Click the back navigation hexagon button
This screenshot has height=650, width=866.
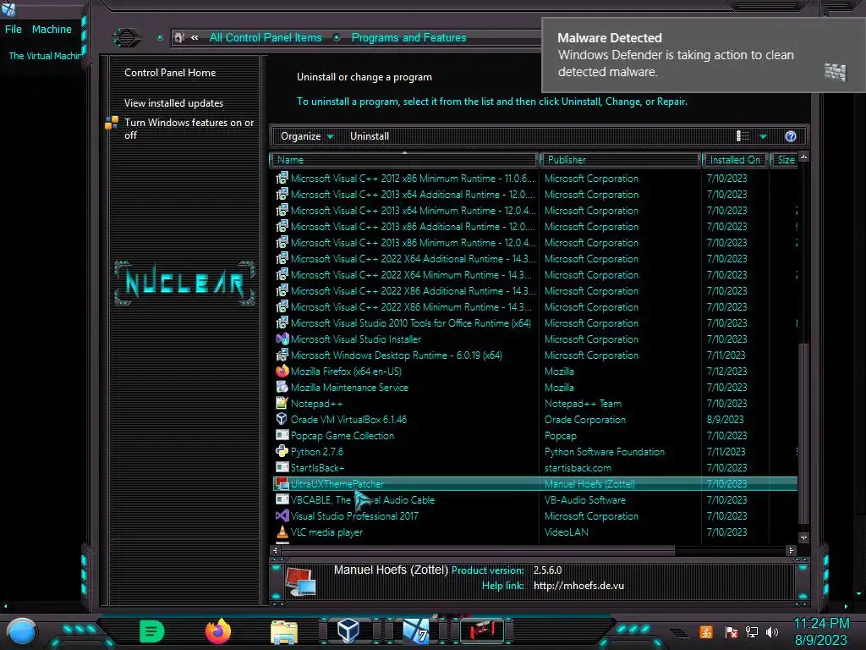[127, 37]
